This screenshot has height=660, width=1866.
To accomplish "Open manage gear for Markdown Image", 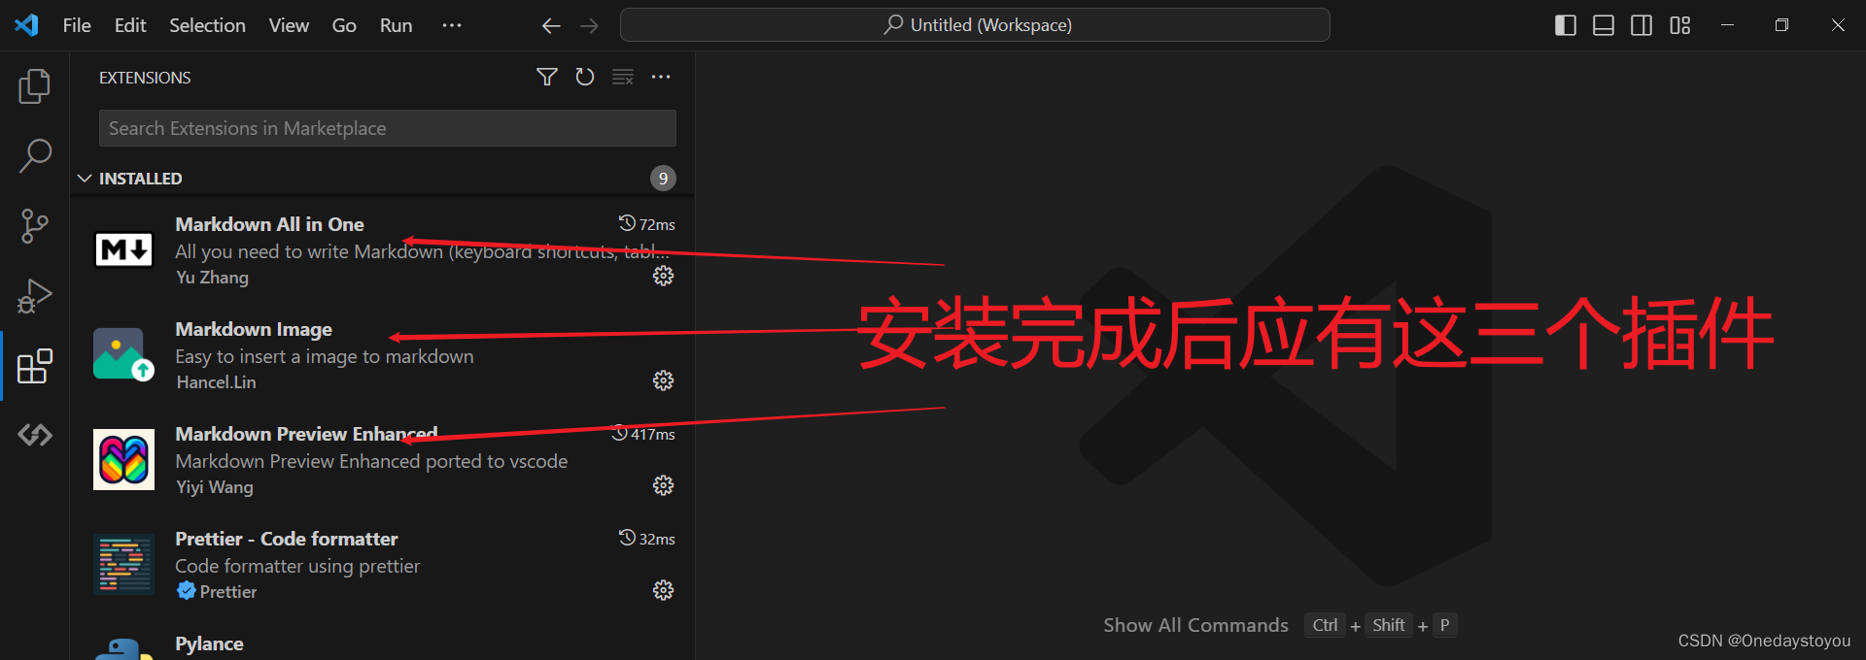I will click(x=663, y=380).
